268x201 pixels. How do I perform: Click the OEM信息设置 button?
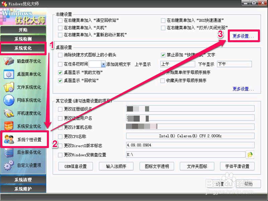click(76, 166)
